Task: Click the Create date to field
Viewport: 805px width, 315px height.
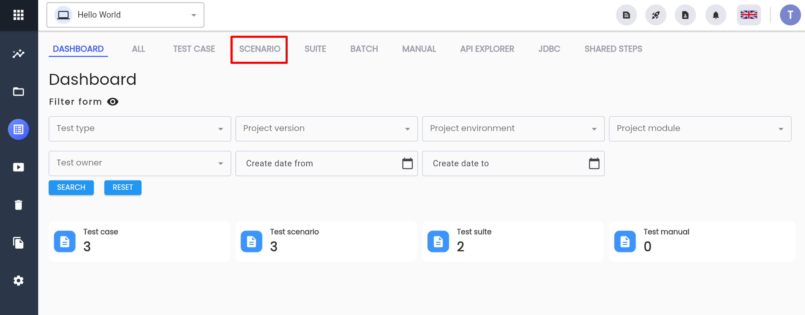Action: tap(514, 163)
